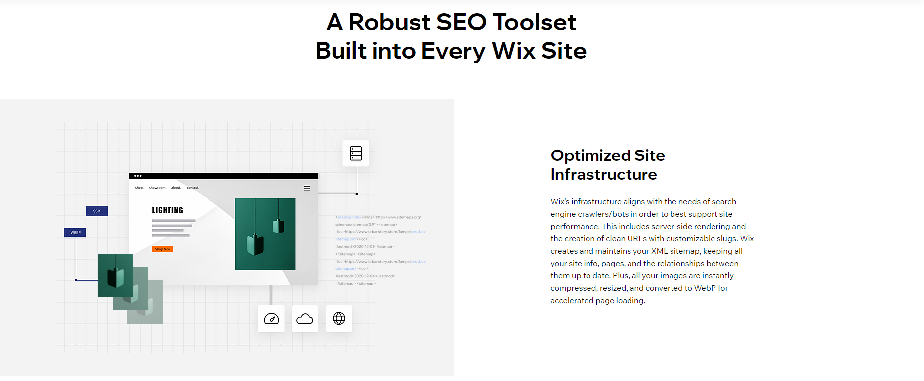The image size is (924, 381).
Task: Click the globe icon tile
Action: click(339, 319)
